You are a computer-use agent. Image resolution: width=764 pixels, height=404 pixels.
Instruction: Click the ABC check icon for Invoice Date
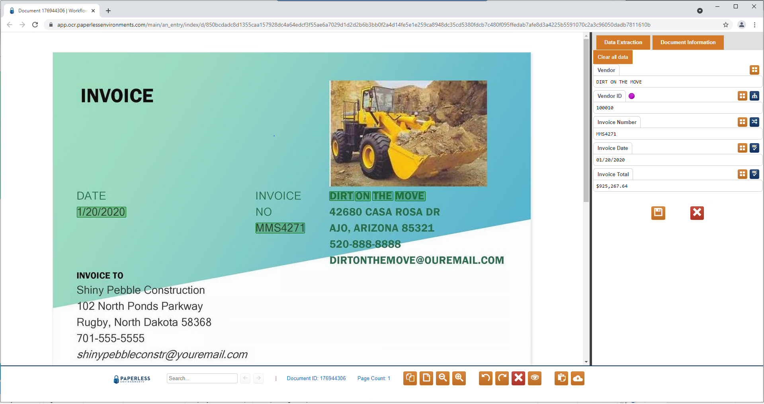click(x=754, y=148)
